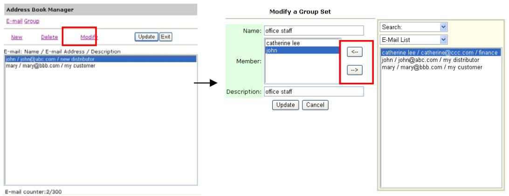
Task: Select john / john@abc.com / my distributor entry
Action: coord(441,60)
